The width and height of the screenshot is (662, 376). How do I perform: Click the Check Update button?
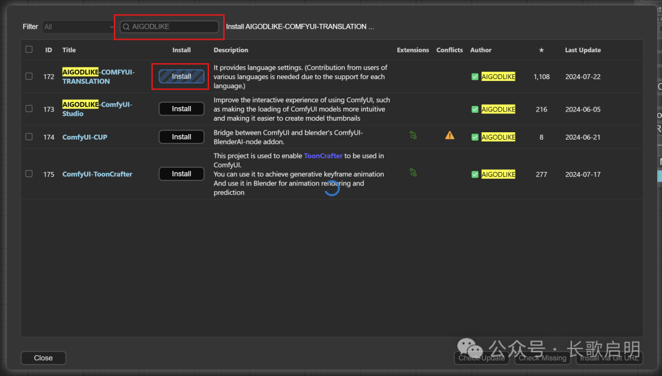tap(482, 358)
